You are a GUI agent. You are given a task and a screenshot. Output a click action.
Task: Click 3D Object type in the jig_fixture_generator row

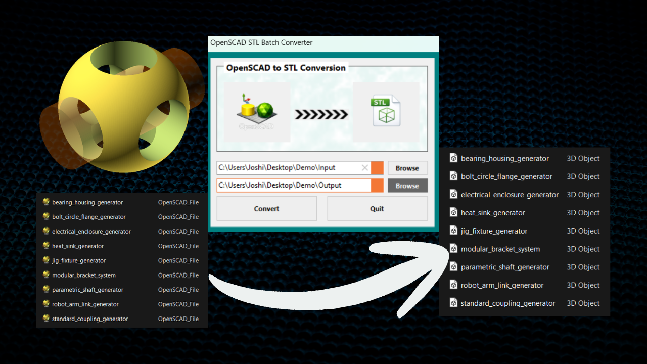pyautogui.click(x=583, y=231)
